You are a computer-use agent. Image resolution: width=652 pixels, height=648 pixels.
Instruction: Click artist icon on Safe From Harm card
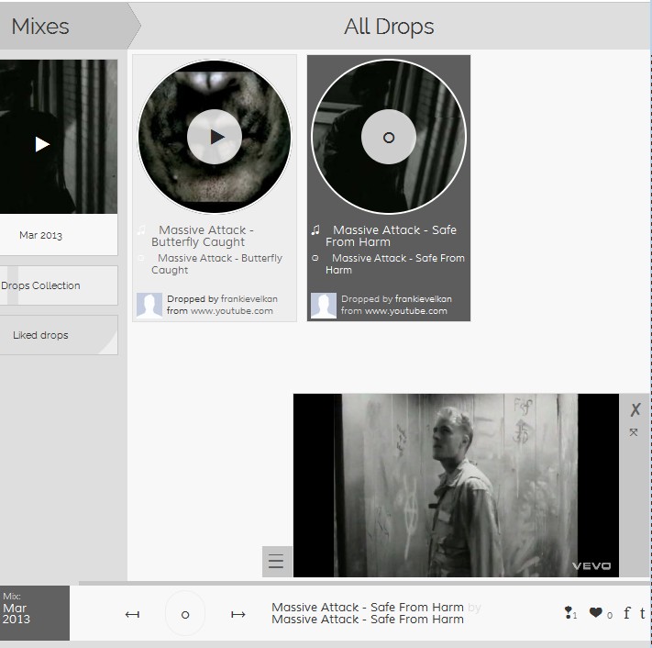(315, 258)
